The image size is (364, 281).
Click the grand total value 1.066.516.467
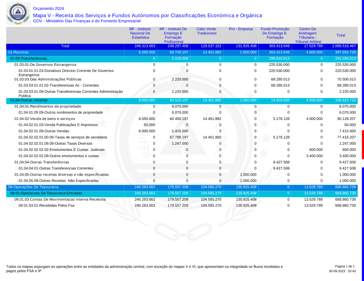[344, 46]
